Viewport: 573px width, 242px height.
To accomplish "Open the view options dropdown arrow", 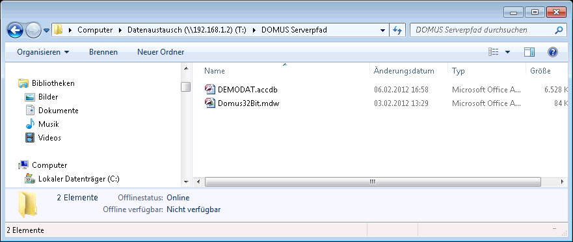I will point(507,52).
